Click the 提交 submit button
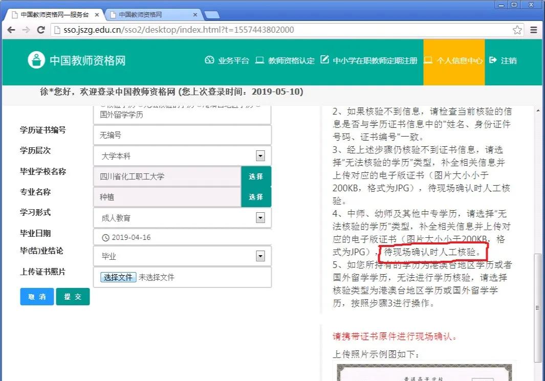The image size is (545, 381). click(x=73, y=296)
